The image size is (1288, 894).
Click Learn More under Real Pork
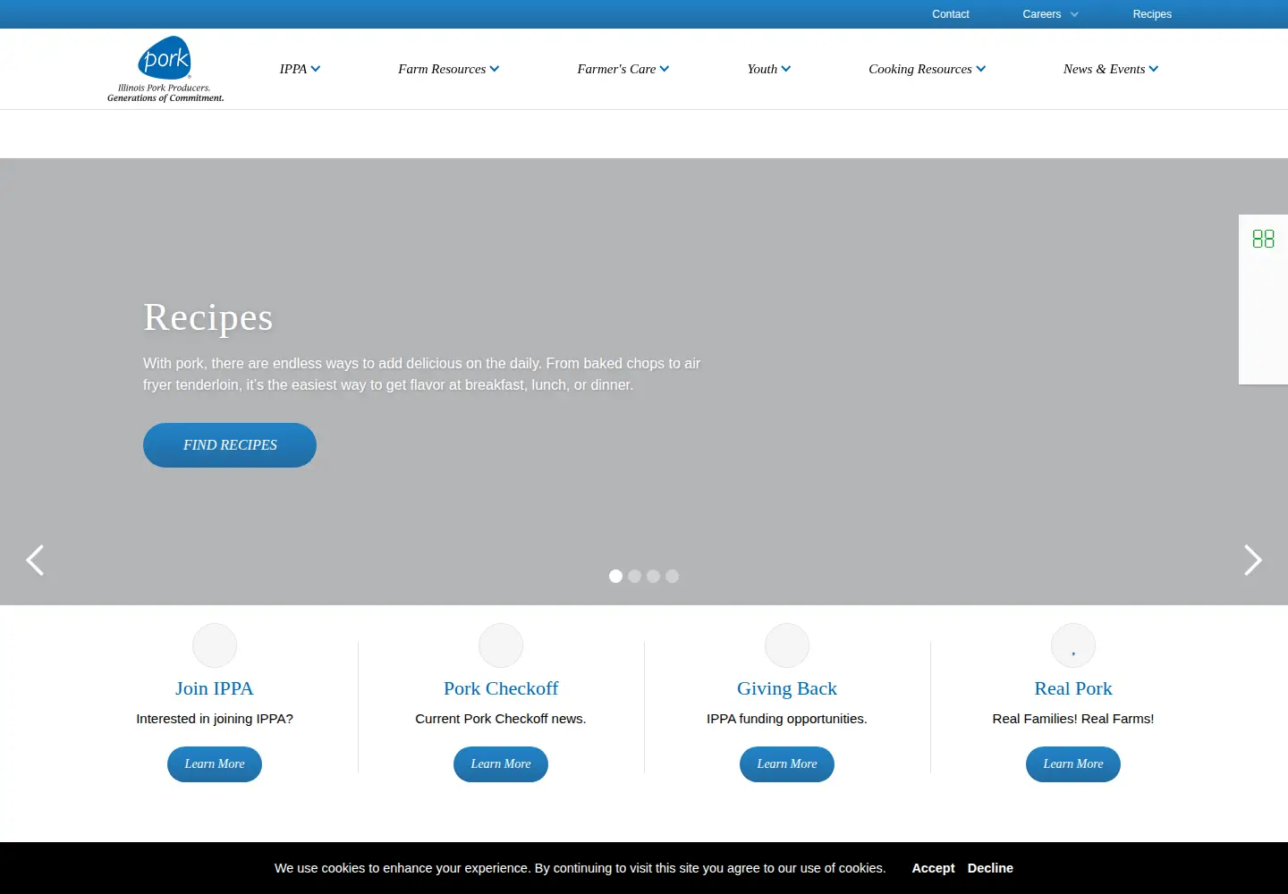[1073, 764]
